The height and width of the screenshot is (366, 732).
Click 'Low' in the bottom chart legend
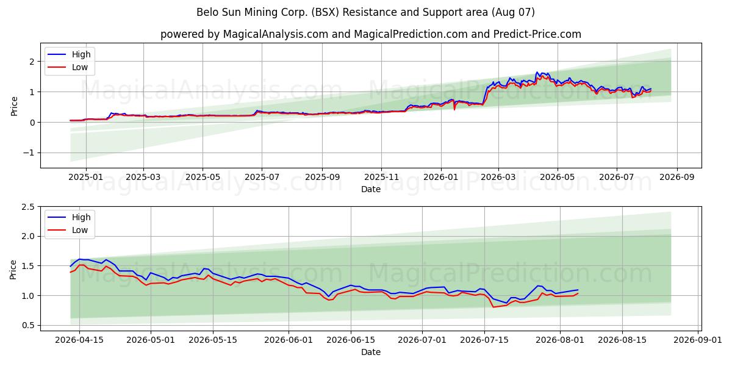point(80,230)
